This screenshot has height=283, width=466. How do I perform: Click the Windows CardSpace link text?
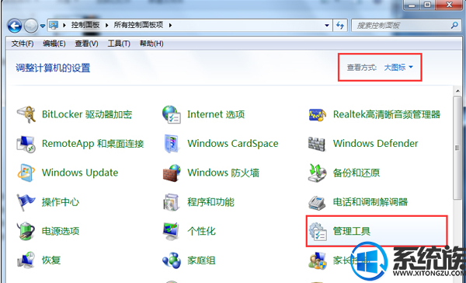point(233,144)
